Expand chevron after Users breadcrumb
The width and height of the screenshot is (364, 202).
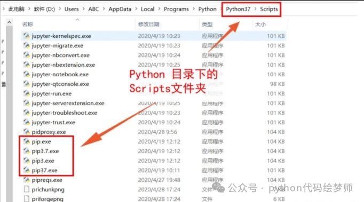pos(84,9)
